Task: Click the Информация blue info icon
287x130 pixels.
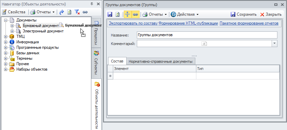Action: 12,42
